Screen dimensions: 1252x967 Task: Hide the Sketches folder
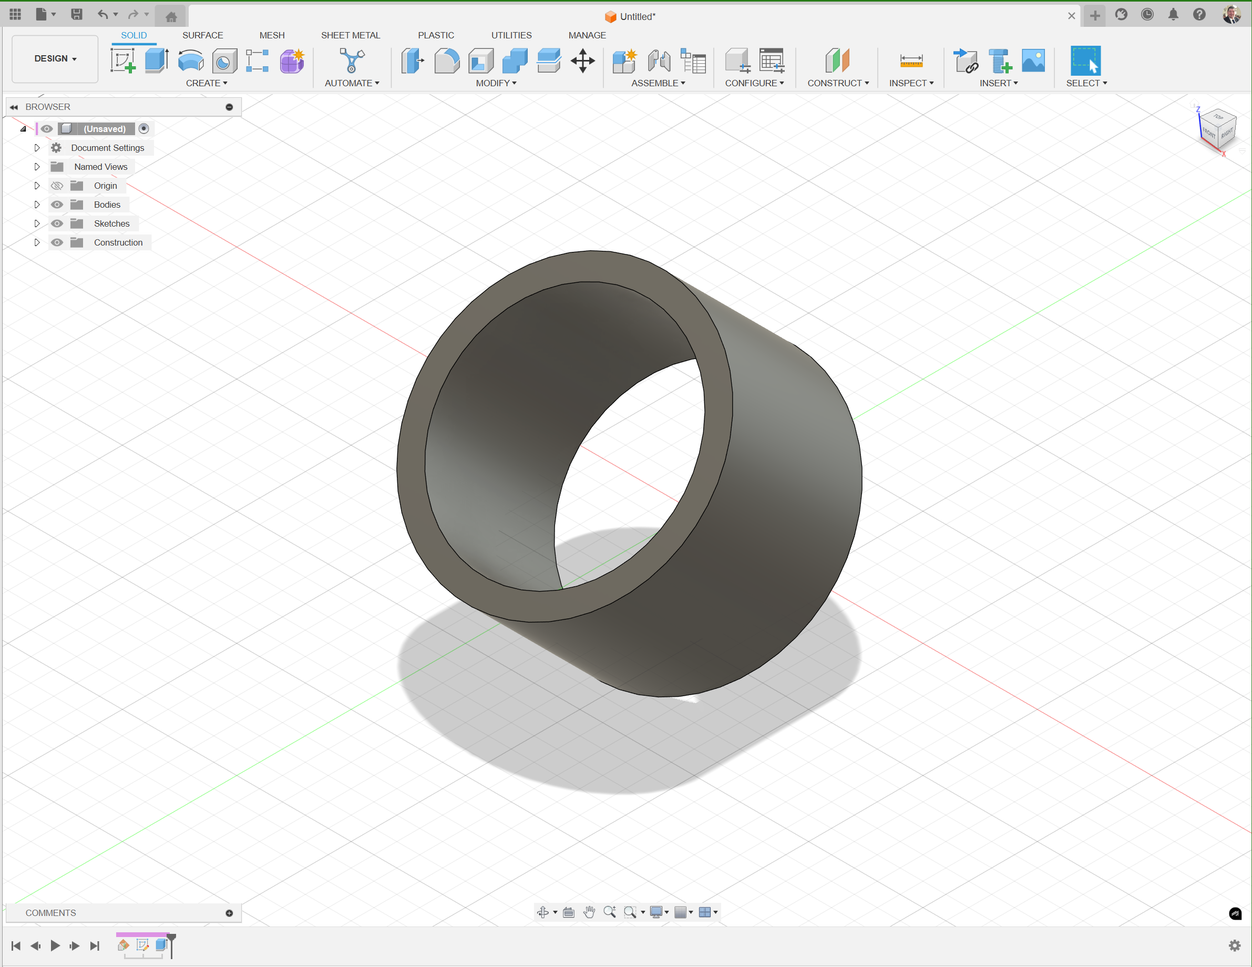57,223
